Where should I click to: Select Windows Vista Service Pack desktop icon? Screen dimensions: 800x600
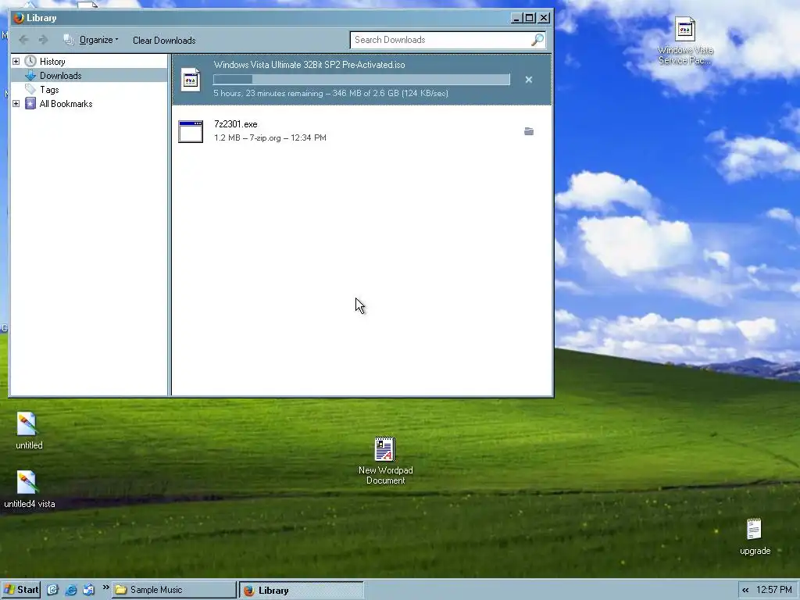(x=685, y=41)
